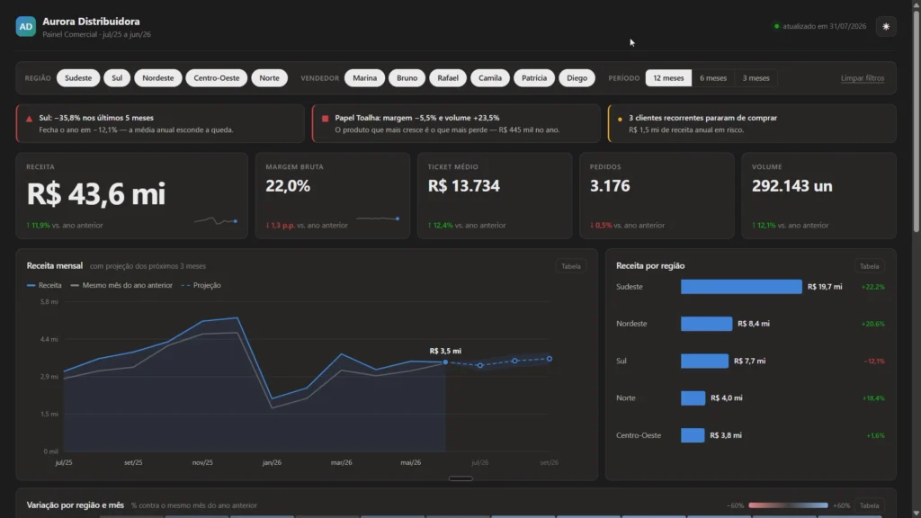Open the Papel Toalha margin alert card
This screenshot has width=921, height=518.
(x=456, y=124)
